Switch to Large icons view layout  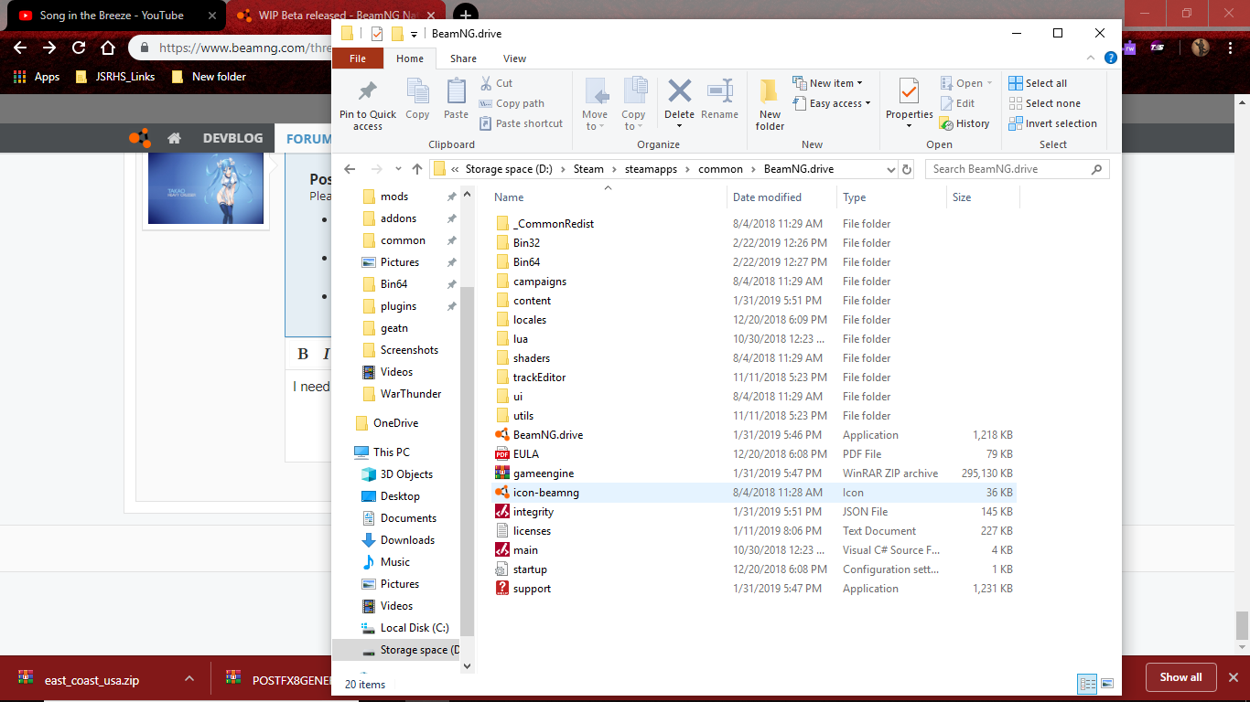coord(1107,683)
